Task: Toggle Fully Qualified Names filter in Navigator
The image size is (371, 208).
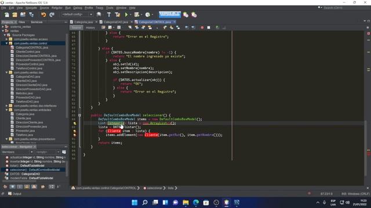Action: (43, 187)
